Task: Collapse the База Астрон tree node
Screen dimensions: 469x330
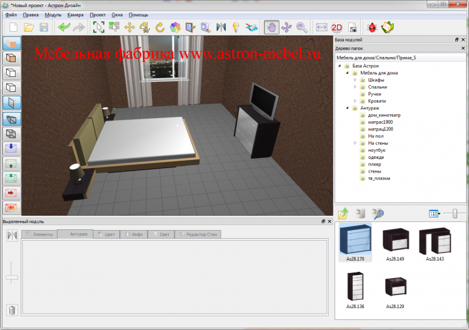Action: pos(340,66)
